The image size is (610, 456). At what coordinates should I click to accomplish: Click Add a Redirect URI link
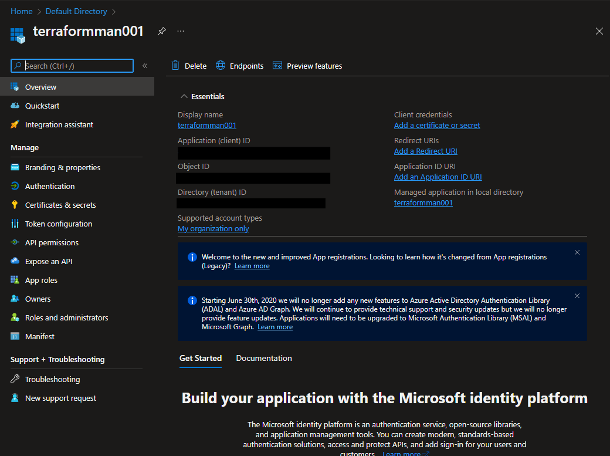click(426, 151)
